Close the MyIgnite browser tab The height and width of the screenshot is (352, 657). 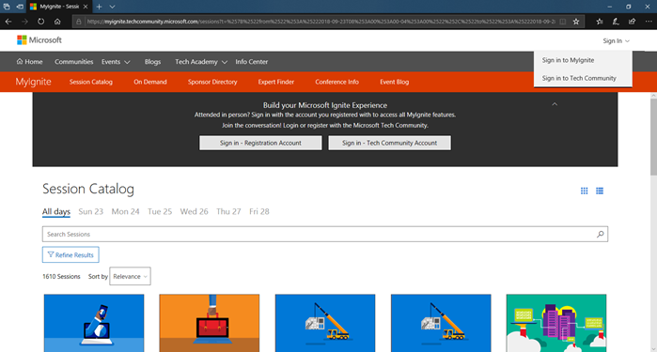86,7
